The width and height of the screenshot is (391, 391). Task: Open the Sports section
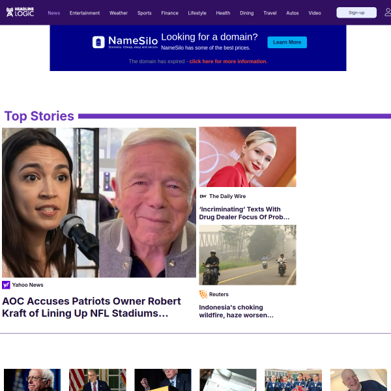pos(145,13)
